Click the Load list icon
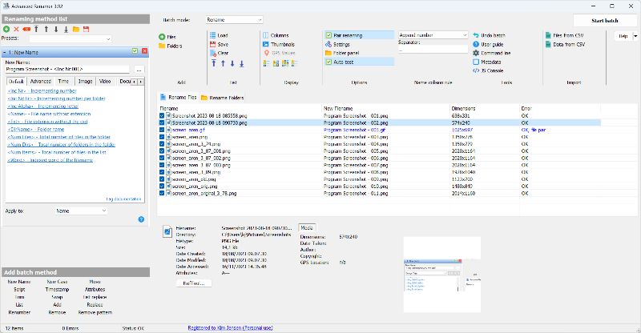The height and width of the screenshot is (333, 641). click(212, 35)
